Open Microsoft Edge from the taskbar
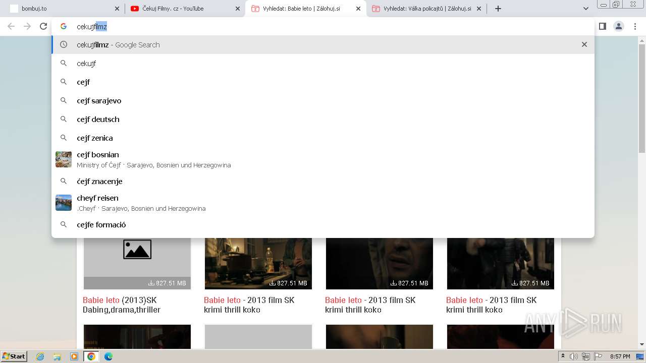This screenshot has width=646, height=363. pyautogui.click(x=109, y=356)
